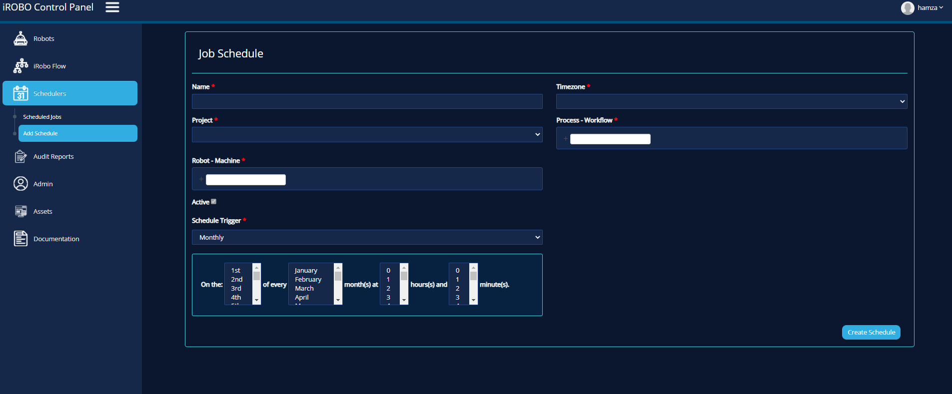Toggle the hamburger menu icon
Screen dimensions: 952x394
[x=112, y=7]
